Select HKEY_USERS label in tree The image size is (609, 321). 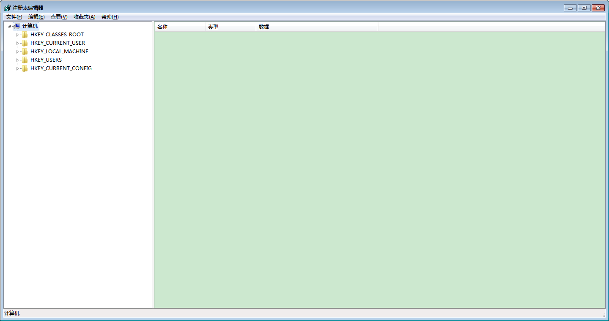(x=46, y=60)
